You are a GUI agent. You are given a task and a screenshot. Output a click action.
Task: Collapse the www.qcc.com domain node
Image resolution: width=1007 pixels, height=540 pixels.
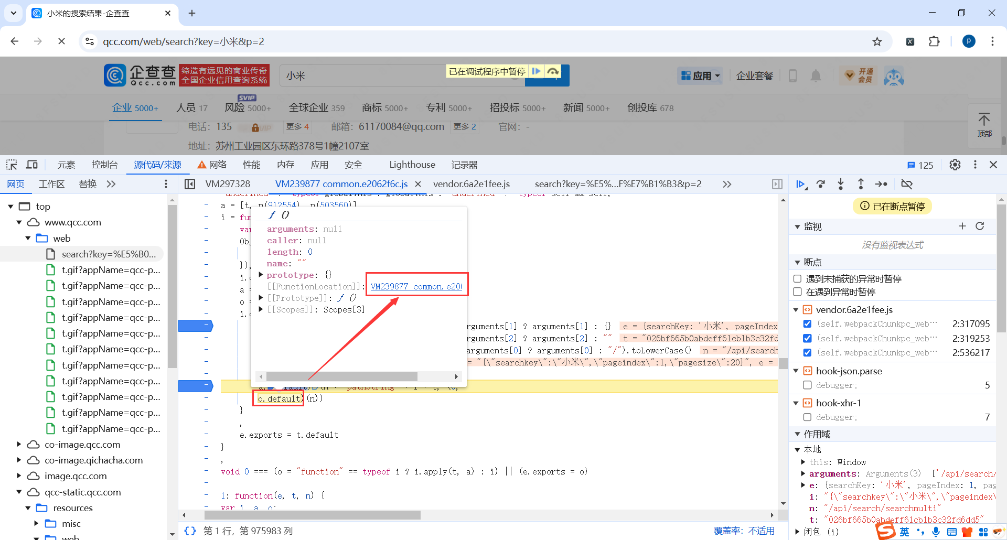coord(19,222)
